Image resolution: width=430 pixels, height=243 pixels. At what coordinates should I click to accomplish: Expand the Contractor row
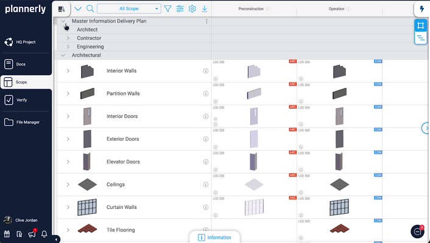pos(68,38)
